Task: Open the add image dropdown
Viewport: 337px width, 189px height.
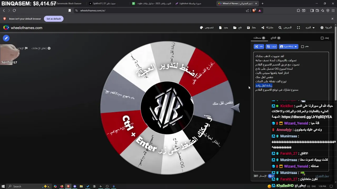Action: (289, 46)
